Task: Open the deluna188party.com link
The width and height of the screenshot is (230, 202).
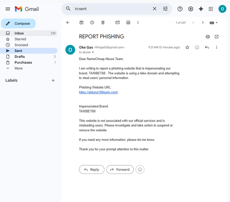Action: pyautogui.click(x=98, y=92)
